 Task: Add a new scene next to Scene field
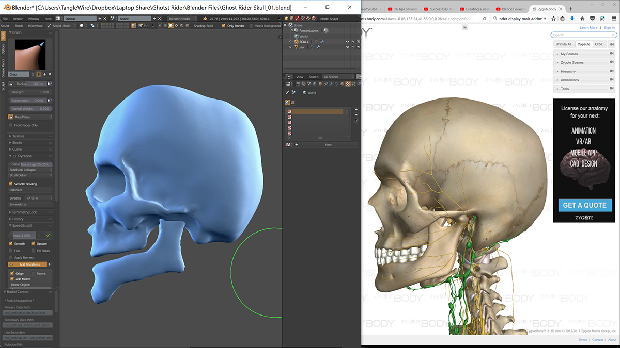154,19
